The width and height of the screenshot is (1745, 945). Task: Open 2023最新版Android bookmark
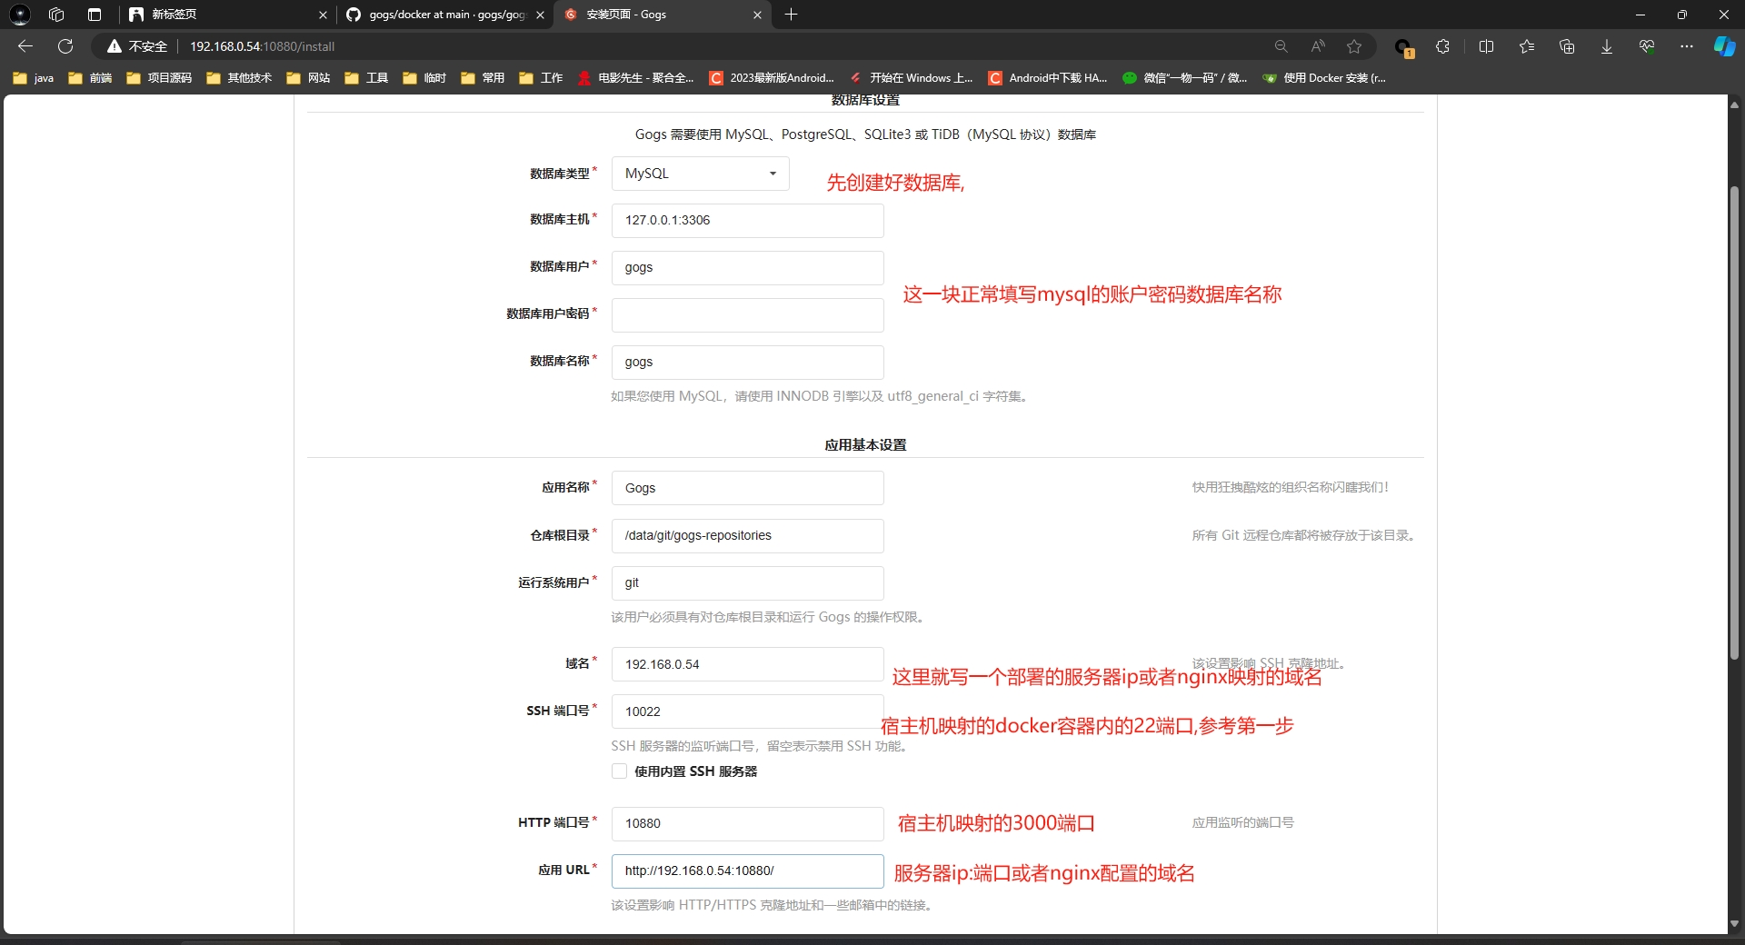pyautogui.click(x=772, y=78)
